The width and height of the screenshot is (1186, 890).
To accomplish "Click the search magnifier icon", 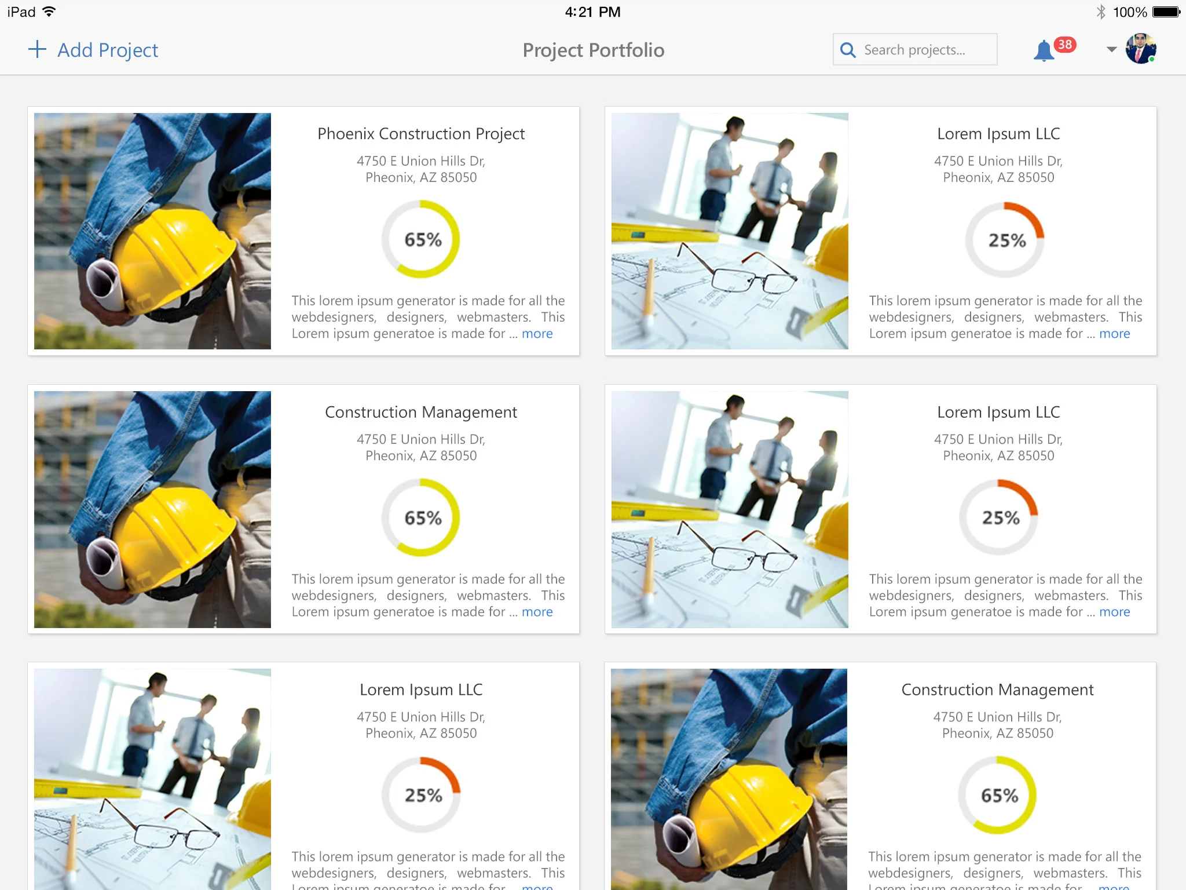I will (x=848, y=50).
